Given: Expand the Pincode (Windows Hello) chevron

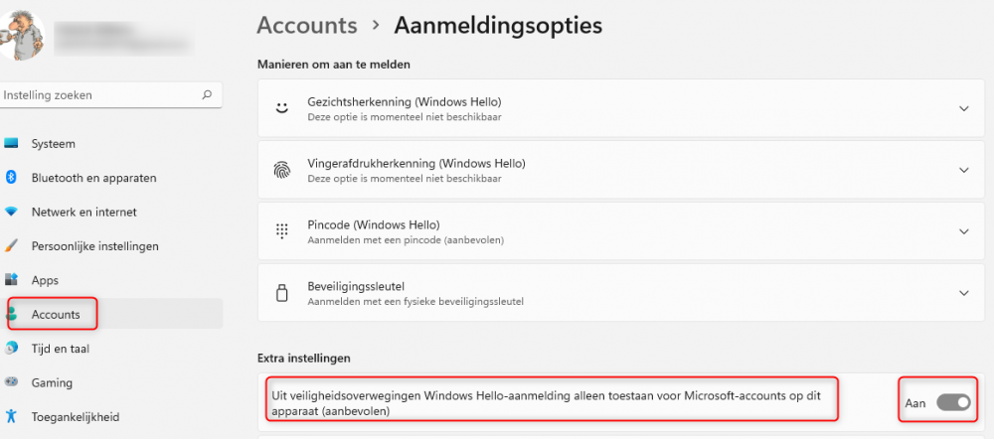Looking at the screenshot, I should (x=963, y=230).
